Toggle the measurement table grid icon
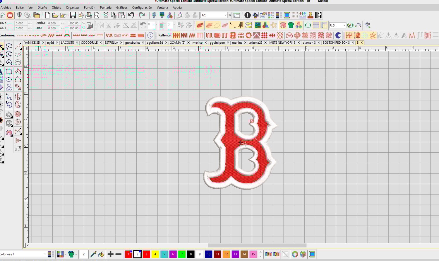This screenshot has height=261, width=439. (324, 25)
